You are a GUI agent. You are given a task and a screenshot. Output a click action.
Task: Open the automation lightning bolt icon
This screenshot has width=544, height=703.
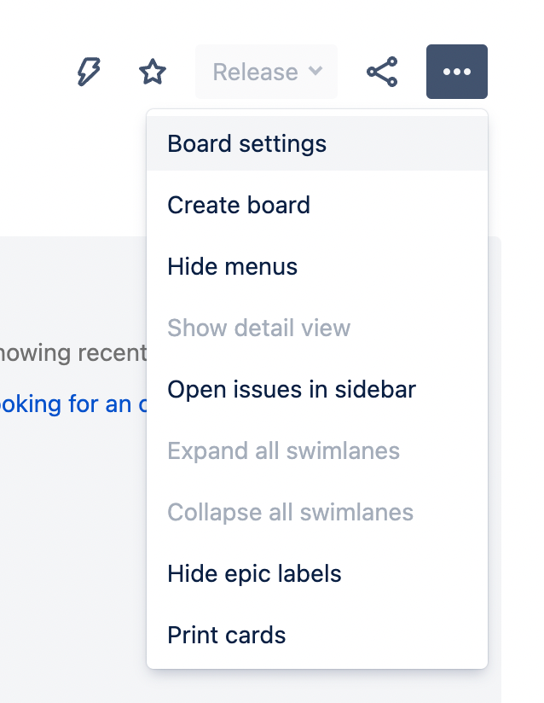pos(89,72)
